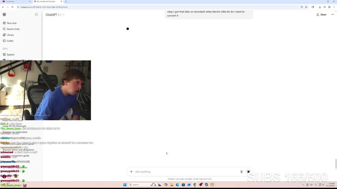The image size is (337, 189).
Task: Open the Chrome profile icon
Action: pyautogui.click(x=329, y=7)
